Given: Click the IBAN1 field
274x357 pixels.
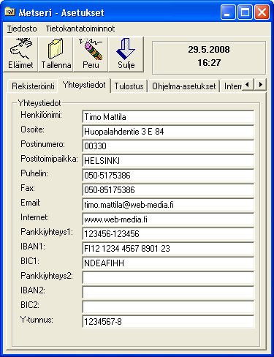Looking at the screenshot, I should tap(168, 249).
